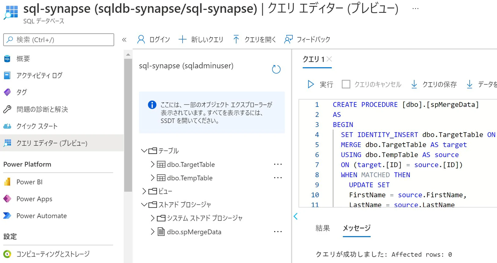The height and width of the screenshot is (263, 497).
Task: Click the コンピューティングとストレージ icon
Action: pyautogui.click(x=7, y=254)
